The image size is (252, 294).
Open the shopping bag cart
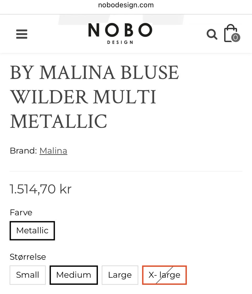click(230, 33)
